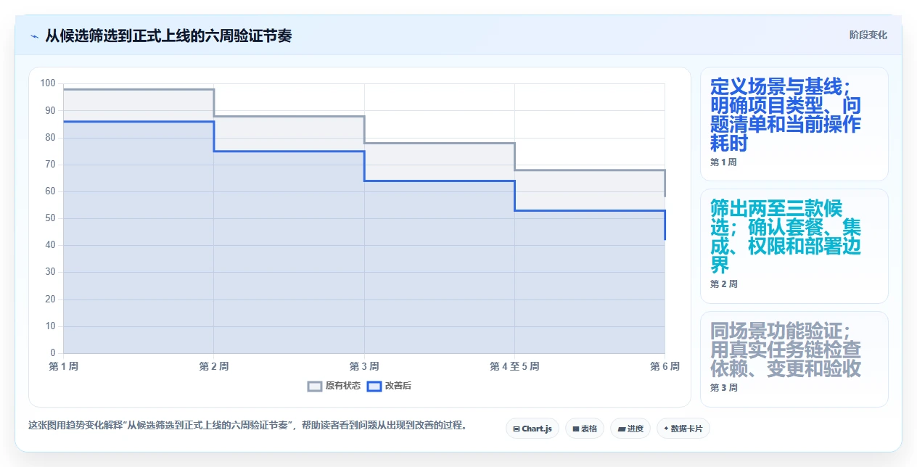Click the 0 y-axis value
917x467 pixels.
pos(53,353)
